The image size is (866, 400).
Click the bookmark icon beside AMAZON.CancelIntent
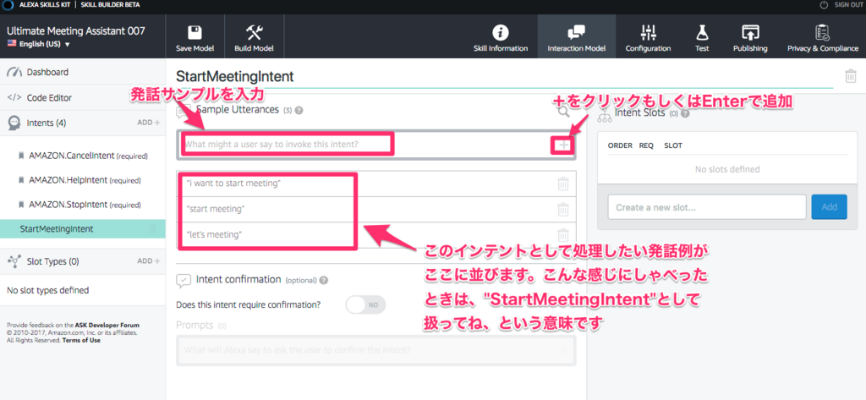click(x=21, y=156)
